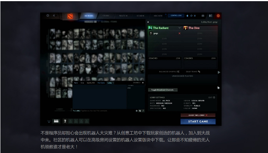268x153 pixels.
Task: Click the CHEATS YES value
Action: point(194,103)
